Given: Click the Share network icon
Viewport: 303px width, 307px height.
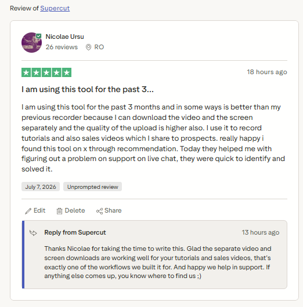Looking at the screenshot, I should (99, 211).
